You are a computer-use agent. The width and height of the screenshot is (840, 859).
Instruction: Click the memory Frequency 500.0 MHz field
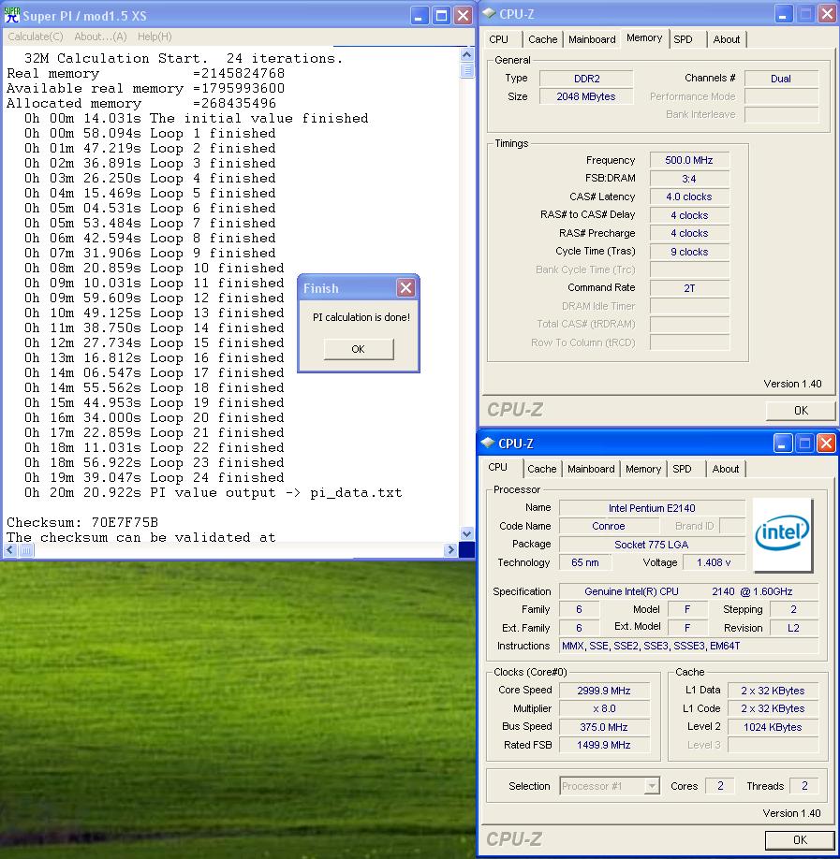click(689, 160)
